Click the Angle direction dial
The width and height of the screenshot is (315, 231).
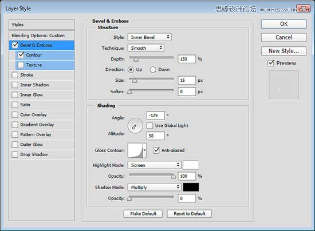[135, 126]
